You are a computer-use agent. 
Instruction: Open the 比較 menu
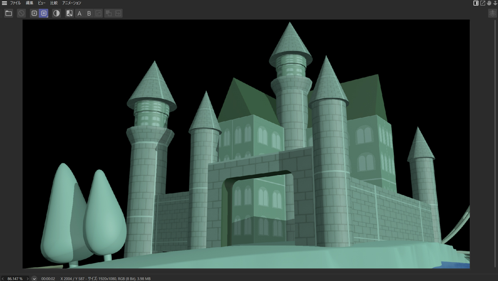54,3
